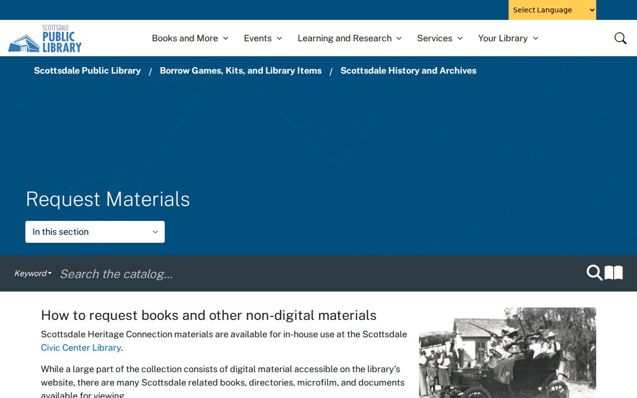The image size is (637, 398).
Task: Open Scottsdale History and Archives breadcrumb
Action: pyautogui.click(x=408, y=71)
